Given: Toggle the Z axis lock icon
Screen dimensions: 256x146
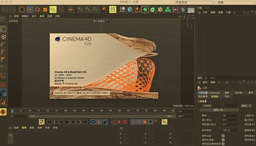Looking at the screenshot, I should (95, 9).
